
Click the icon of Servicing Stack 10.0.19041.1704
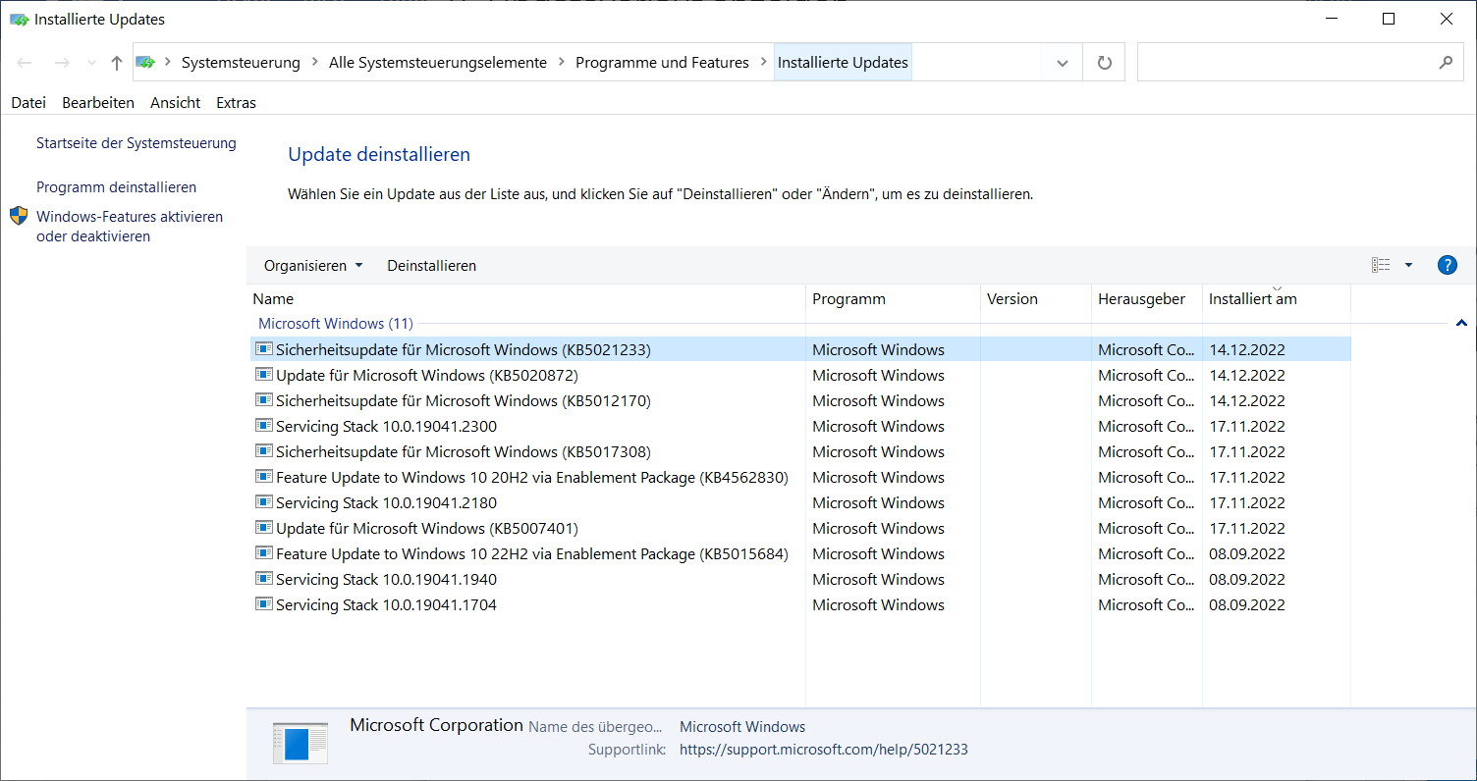263,604
